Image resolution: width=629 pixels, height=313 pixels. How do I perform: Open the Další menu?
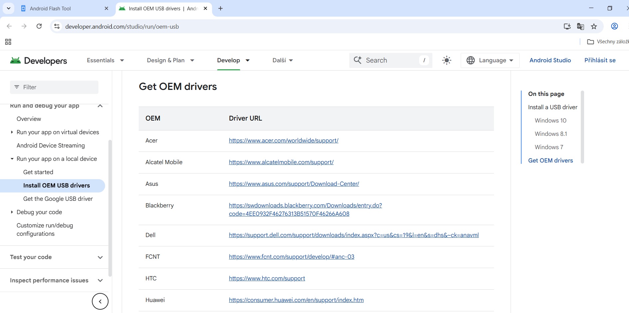pos(282,60)
